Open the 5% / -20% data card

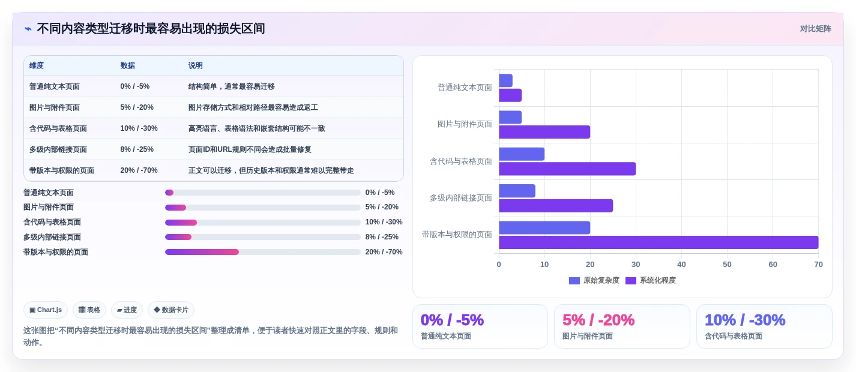coord(622,326)
